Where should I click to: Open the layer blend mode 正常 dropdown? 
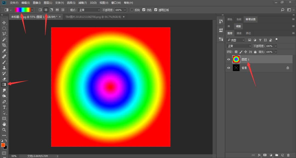pos(239,46)
